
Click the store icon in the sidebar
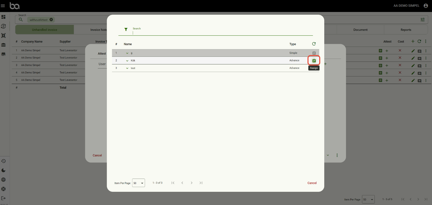[3, 54]
